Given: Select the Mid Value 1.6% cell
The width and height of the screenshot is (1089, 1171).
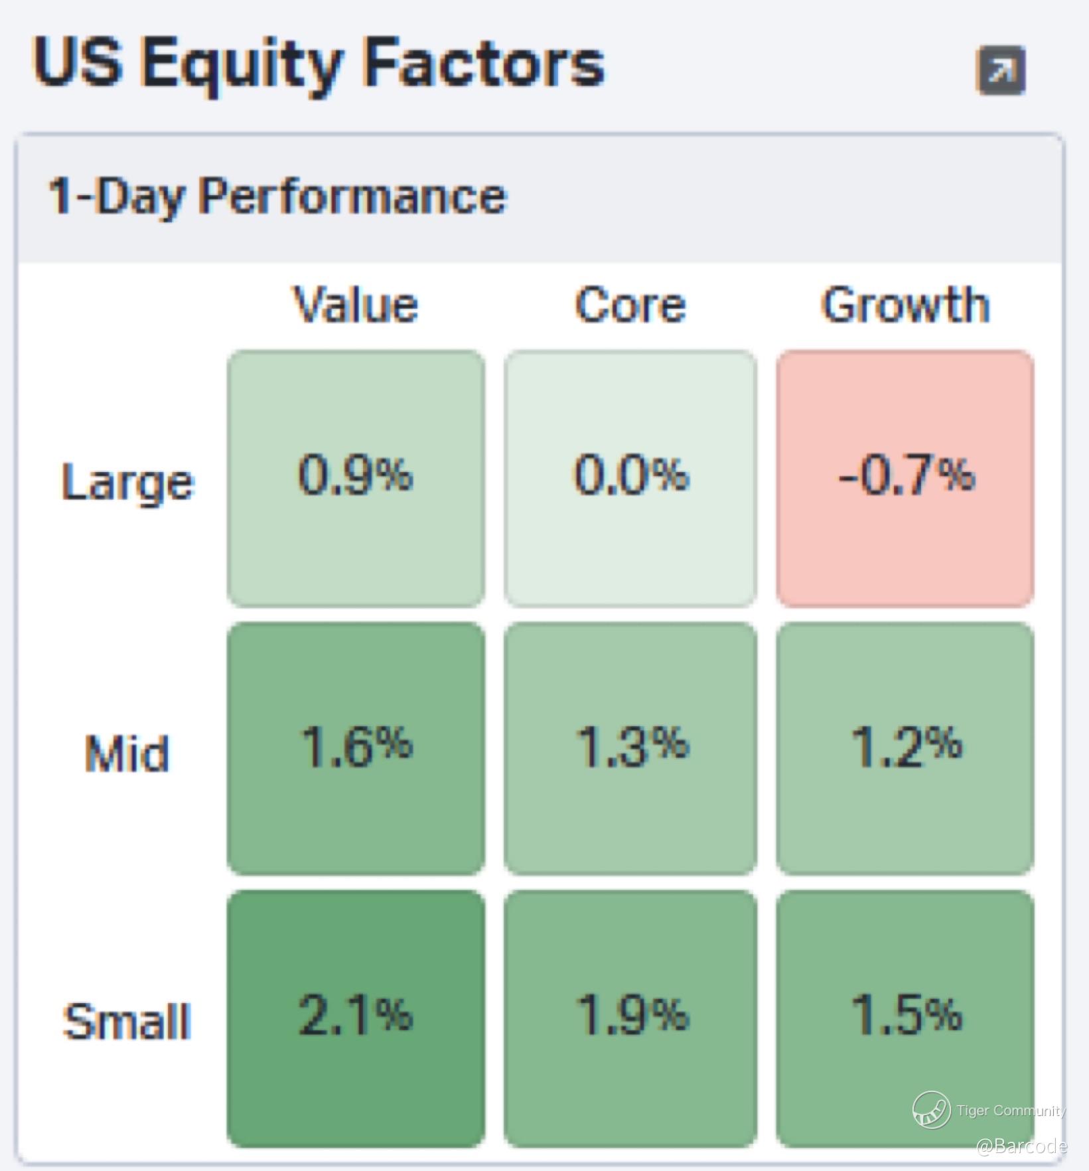Looking at the screenshot, I should (356, 748).
